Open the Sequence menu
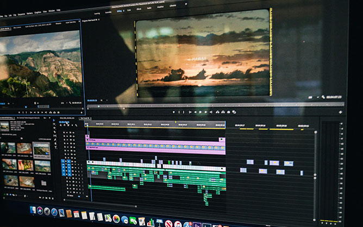Image resolution: width=363 pixels, height=227 pixels. 21,14
